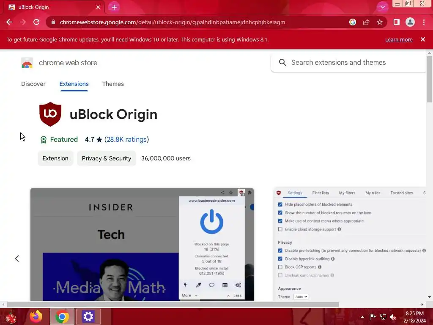Image resolution: width=433 pixels, height=325 pixels.
Task: Collapse with the Less option in popup
Action: pyautogui.click(x=234, y=295)
